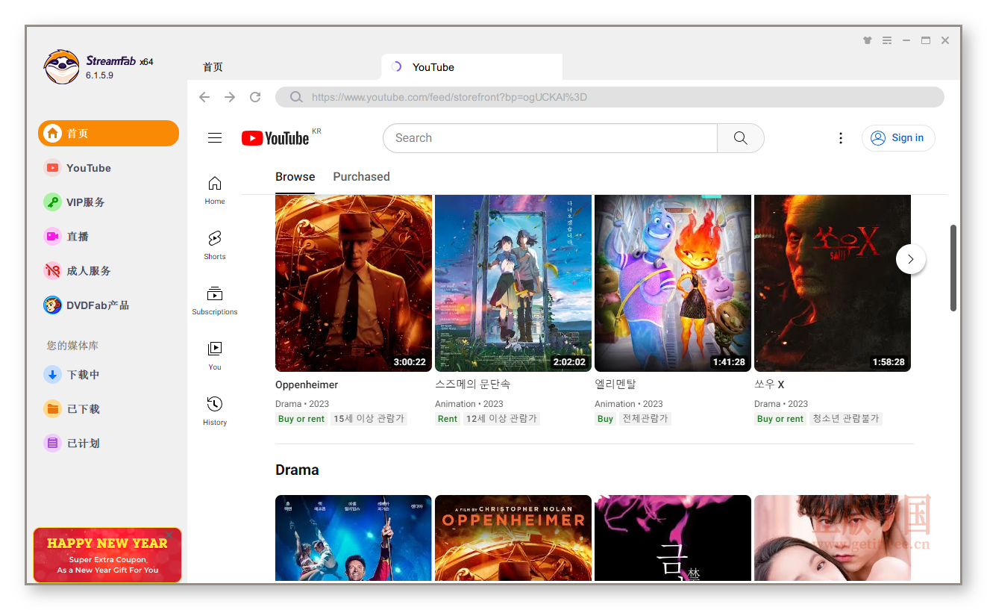The image size is (987, 610).
Task: Close the Happy New Year banner
Action: tap(169, 535)
